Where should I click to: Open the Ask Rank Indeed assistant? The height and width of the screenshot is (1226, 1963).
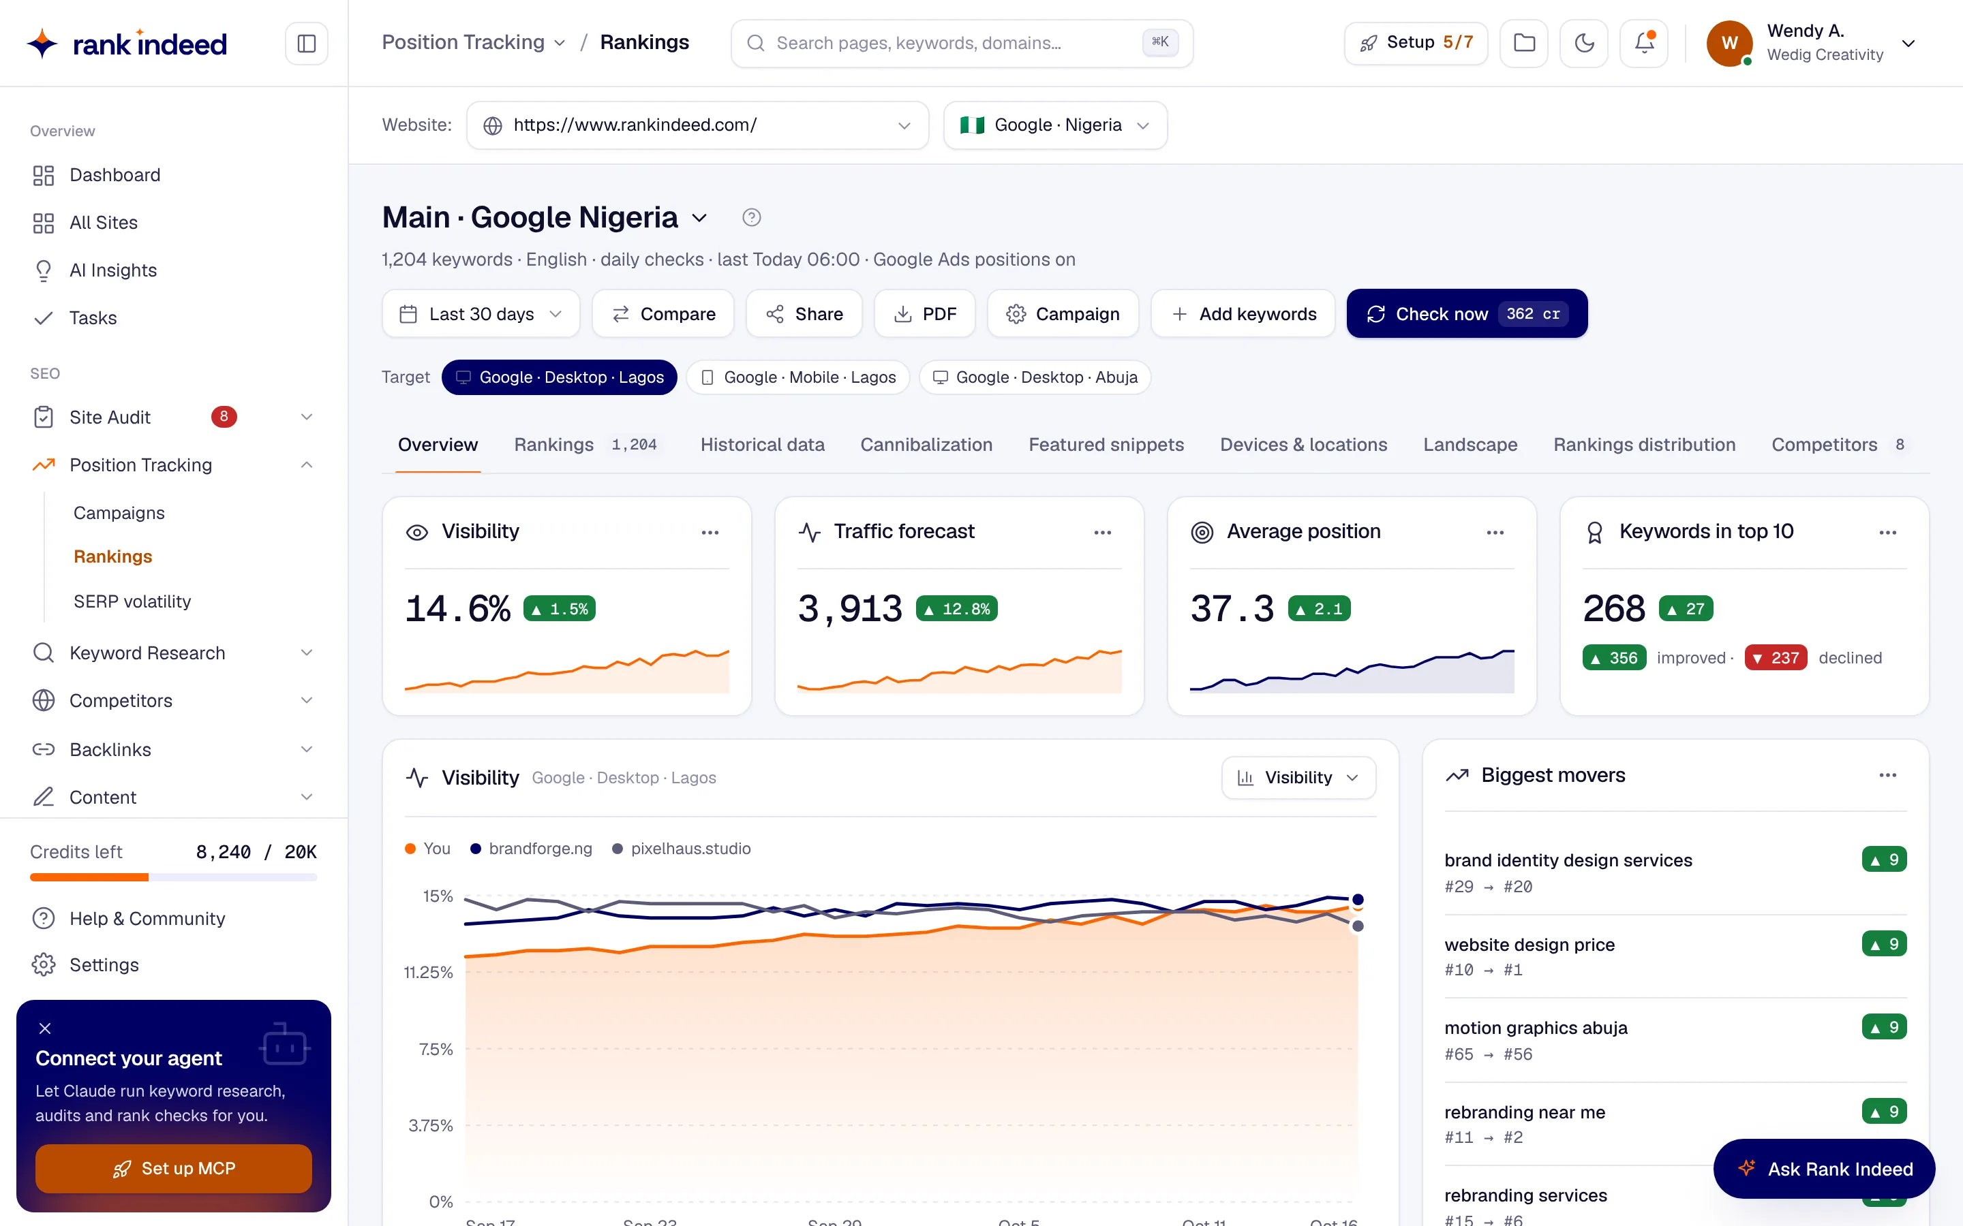pos(1824,1168)
